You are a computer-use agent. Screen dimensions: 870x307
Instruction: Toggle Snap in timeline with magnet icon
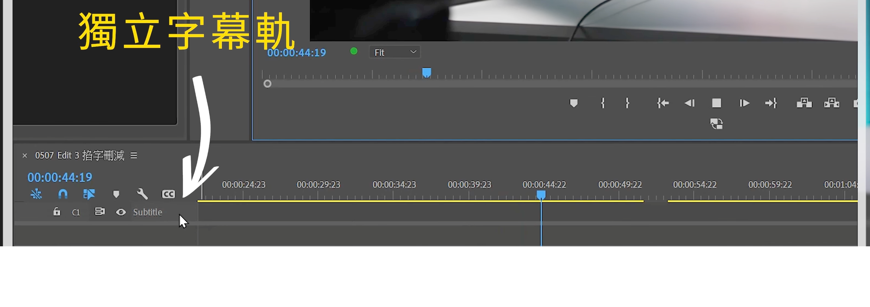pos(63,194)
